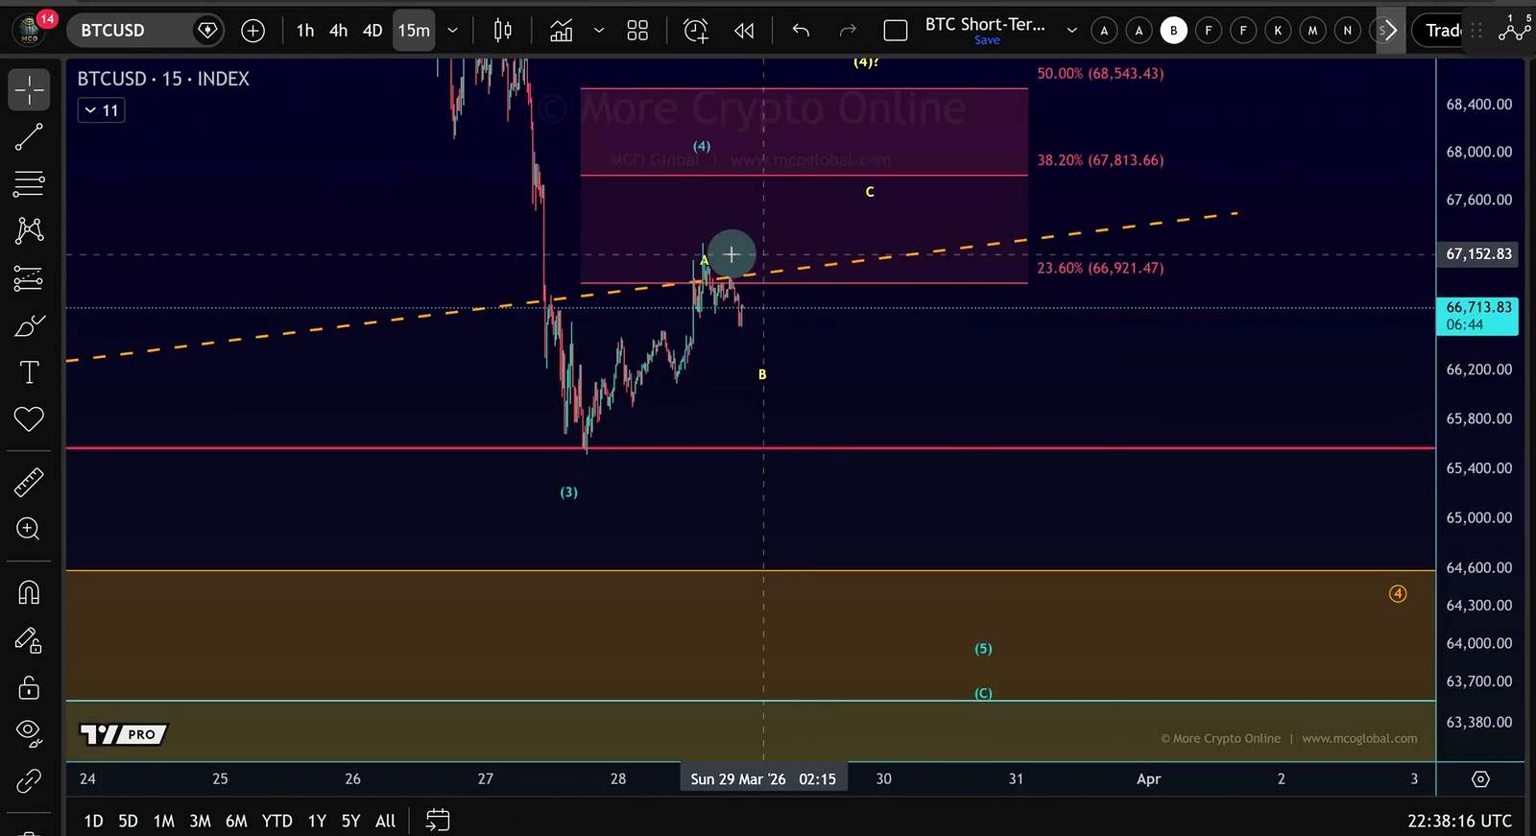The image size is (1536, 836).
Task: Select the ruler measure tool
Action: click(29, 482)
